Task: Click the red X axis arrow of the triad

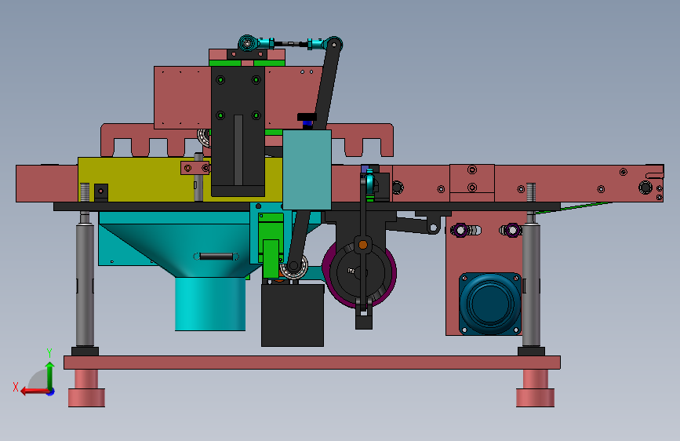Action: tap(34, 392)
